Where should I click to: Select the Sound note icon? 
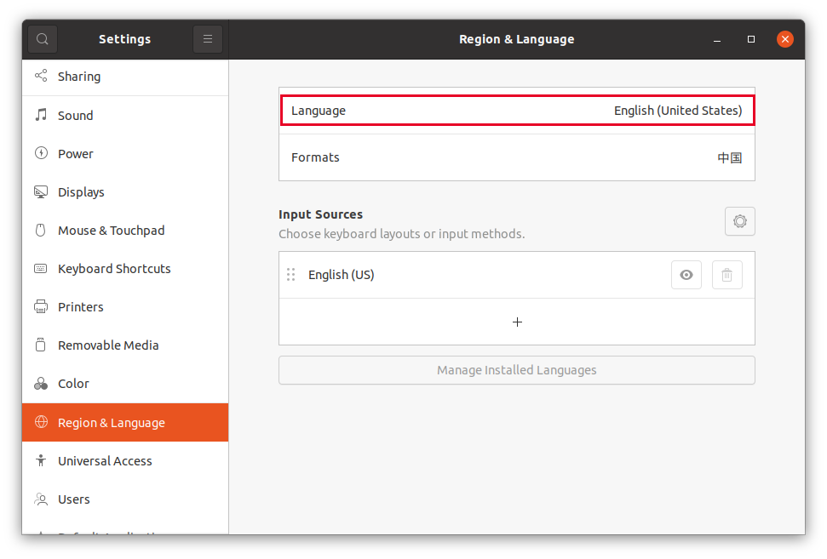tap(40, 115)
